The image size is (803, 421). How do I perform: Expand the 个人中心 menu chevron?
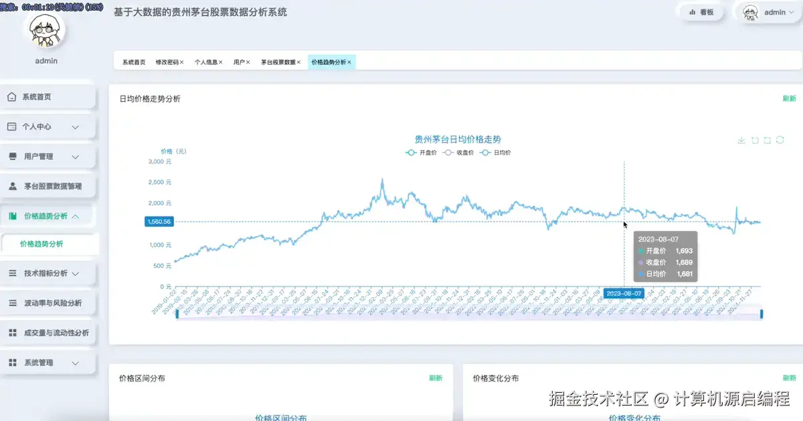tap(76, 127)
